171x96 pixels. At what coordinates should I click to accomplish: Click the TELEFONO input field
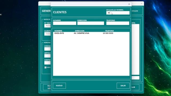point(118,23)
